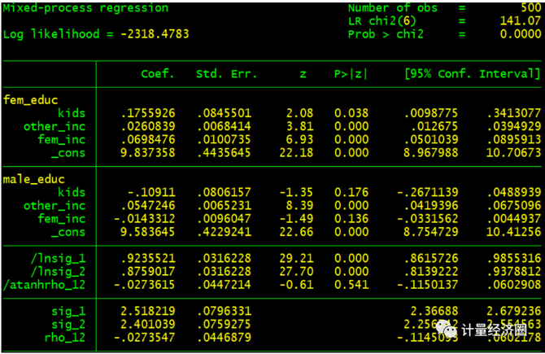Select the fem_educ equation heading
This screenshot has width=545, height=354.
click(x=30, y=100)
